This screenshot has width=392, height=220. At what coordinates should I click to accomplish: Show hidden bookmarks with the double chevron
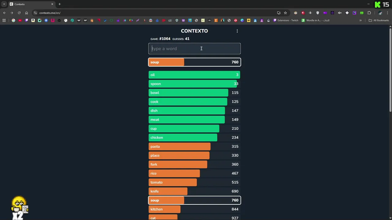360,20
